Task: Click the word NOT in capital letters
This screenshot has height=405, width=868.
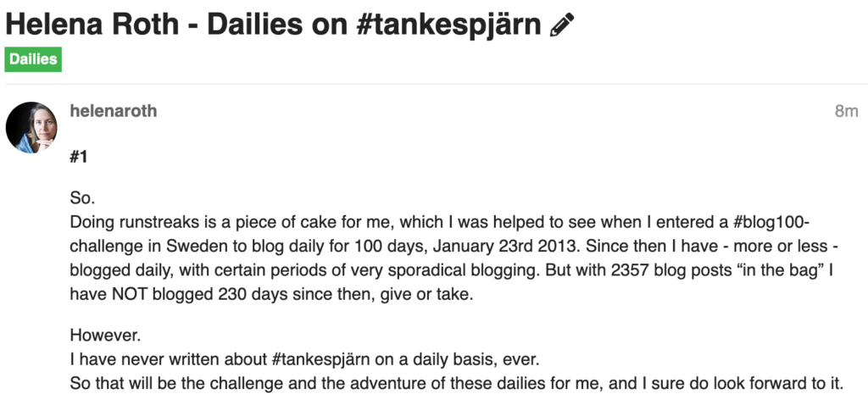Action: coord(130,294)
